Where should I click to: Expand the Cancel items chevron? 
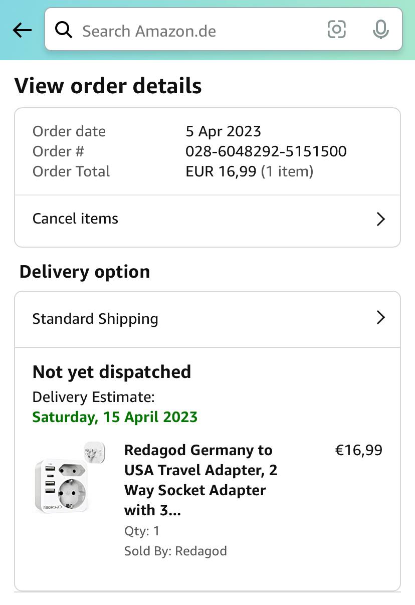pyautogui.click(x=381, y=219)
